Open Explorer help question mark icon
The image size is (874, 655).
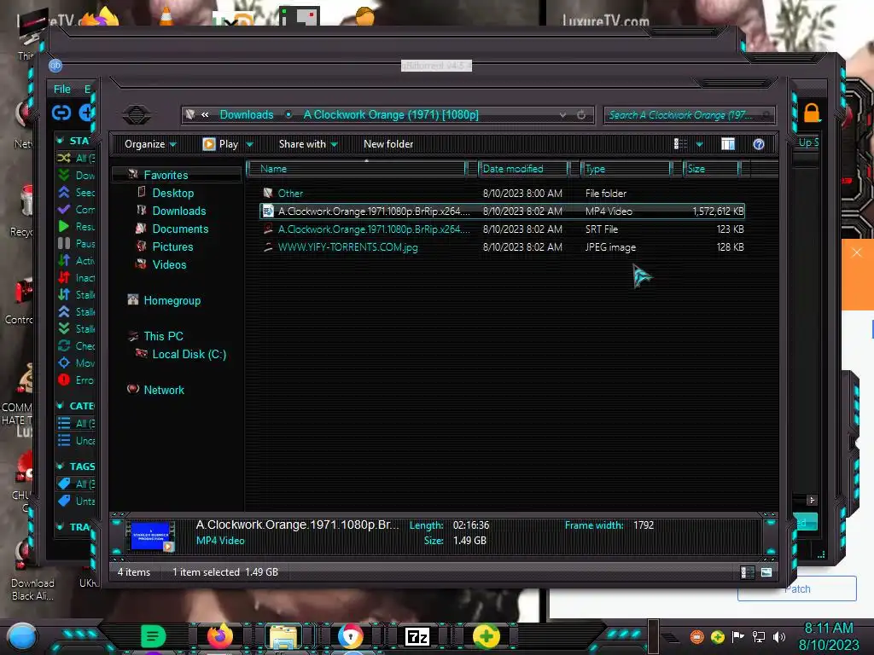(x=758, y=144)
